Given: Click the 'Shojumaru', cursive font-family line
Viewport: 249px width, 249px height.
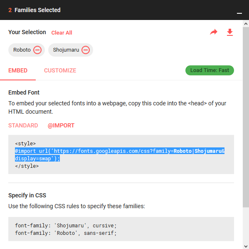Looking at the screenshot, I should [x=66, y=226].
